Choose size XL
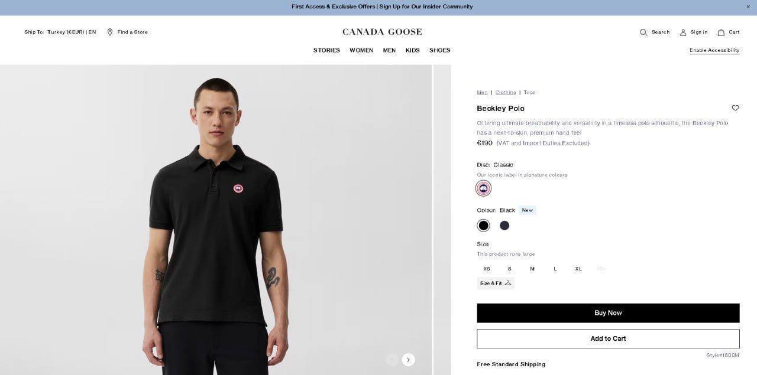This screenshot has height=375, width=757. 578,269
